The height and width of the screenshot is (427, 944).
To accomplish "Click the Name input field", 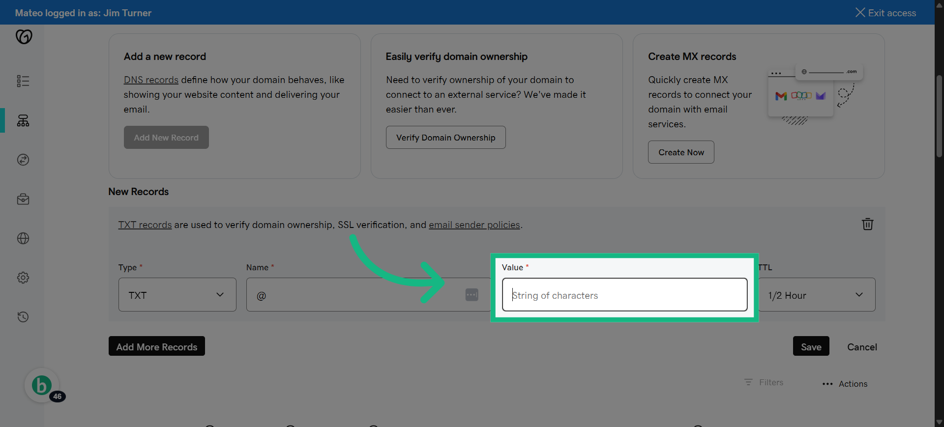I will (x=369, y=295).
